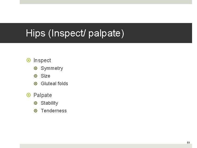Click the gray bar at the slide bottom

tap(106, 146)
